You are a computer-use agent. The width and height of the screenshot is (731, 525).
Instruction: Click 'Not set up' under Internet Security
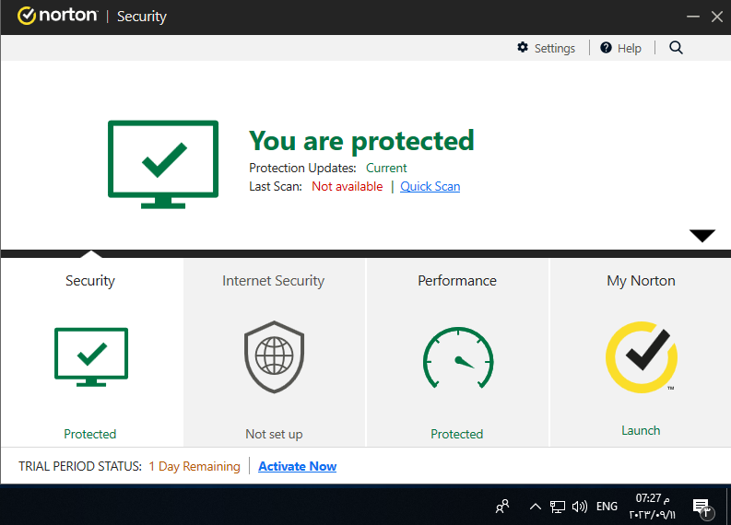point(274,434)
